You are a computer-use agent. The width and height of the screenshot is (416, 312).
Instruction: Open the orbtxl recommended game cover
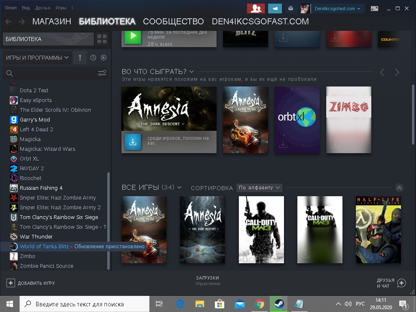tap(297, 120)
